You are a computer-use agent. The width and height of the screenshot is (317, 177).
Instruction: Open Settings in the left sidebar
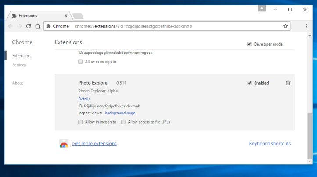coord(19,65)
